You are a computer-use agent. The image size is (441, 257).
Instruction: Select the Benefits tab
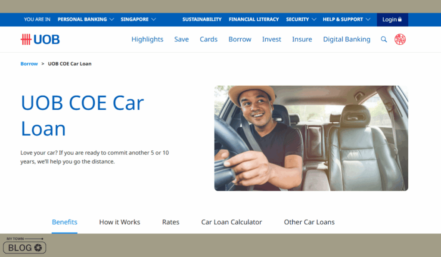click(65, 222)
